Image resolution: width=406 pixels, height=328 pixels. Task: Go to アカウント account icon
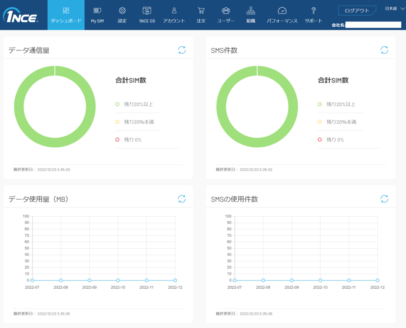coord(174,11)
